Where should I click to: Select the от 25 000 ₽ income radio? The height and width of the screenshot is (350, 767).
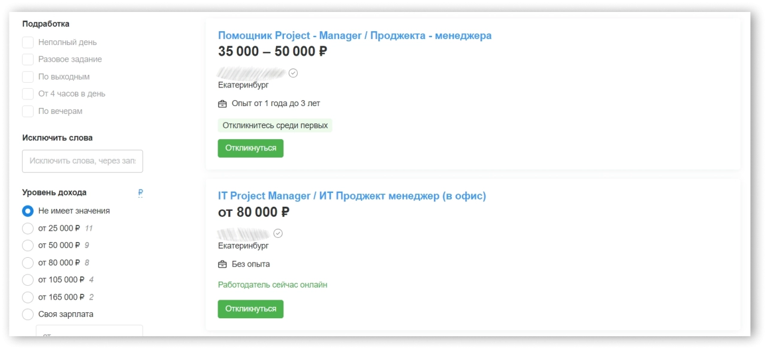28,228
